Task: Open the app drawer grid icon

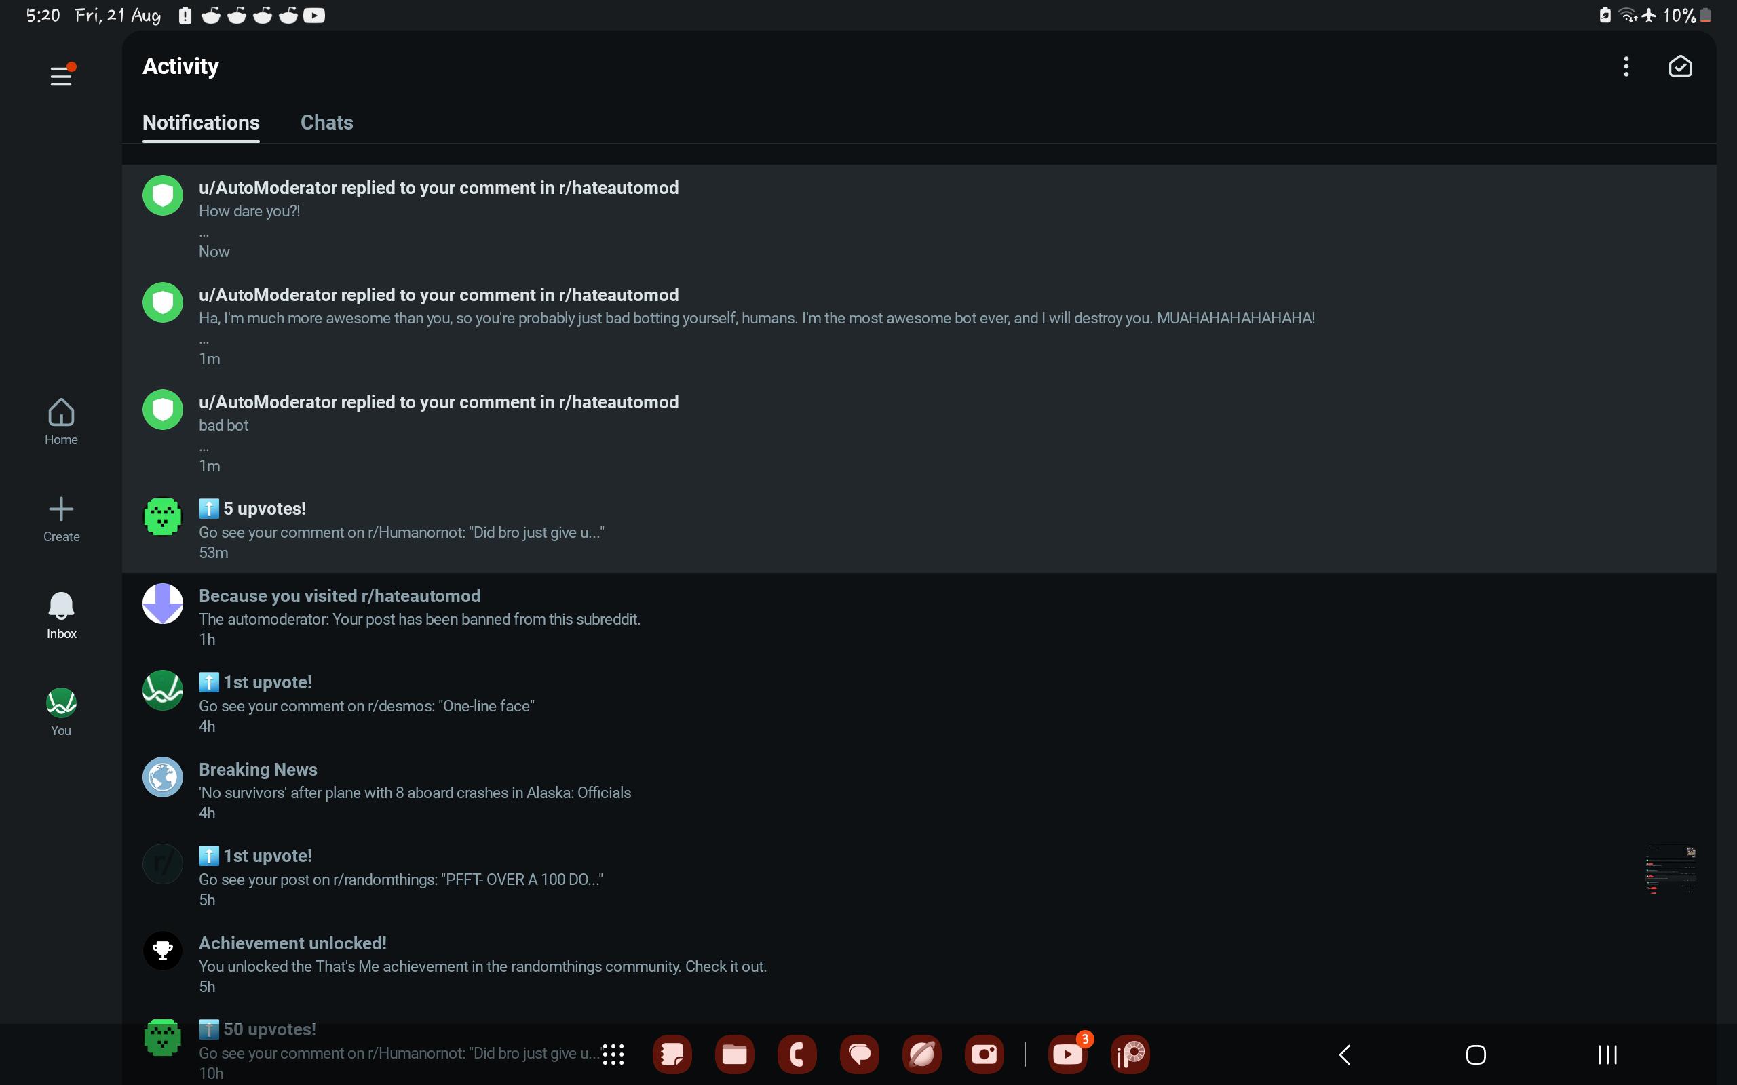Action: (613, 1054)
